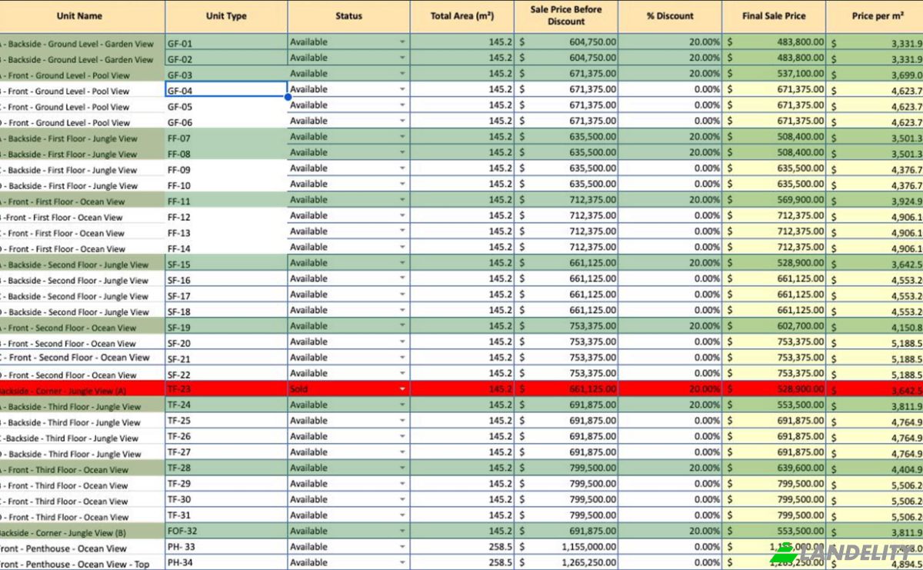Select the 258.5 total area cell for PH-34
The height and width of the screenshot is (570, 923).
coord(462,563)
